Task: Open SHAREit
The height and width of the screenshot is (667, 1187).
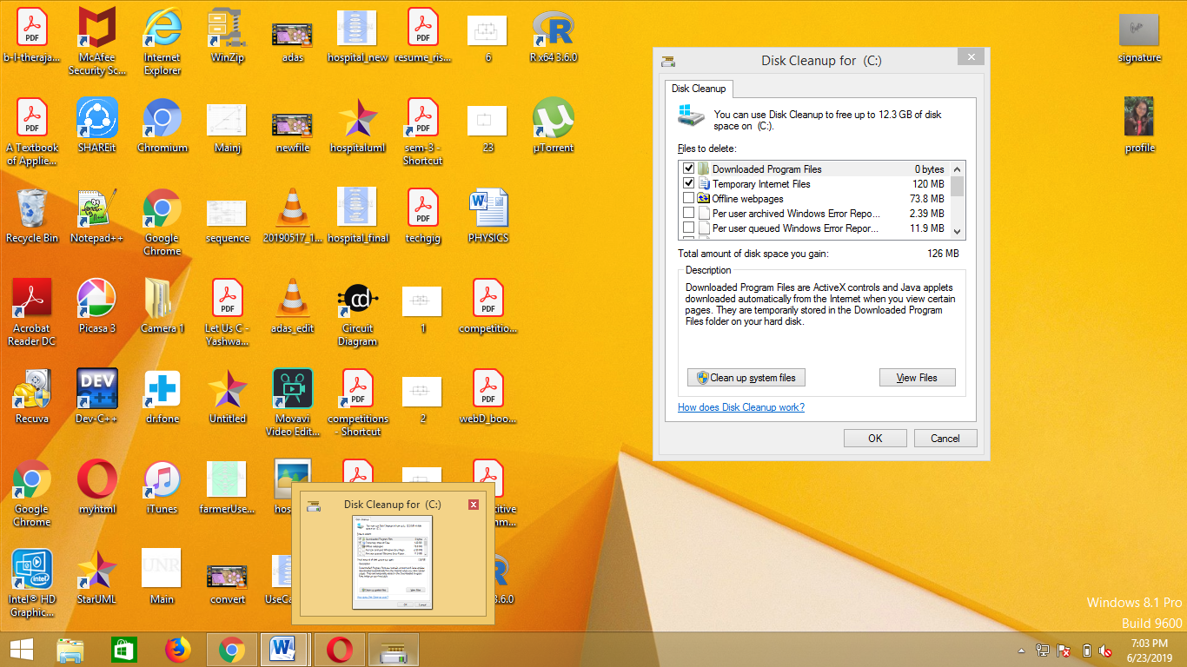Action: pyautogui.click(x=96, y=117)
